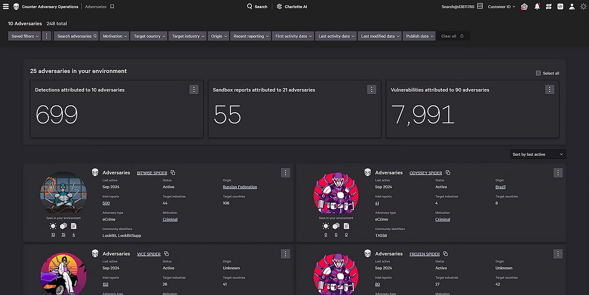Expand Last modified date dropdown
This screenshot has width=589, height=295.
click(380, 36)
